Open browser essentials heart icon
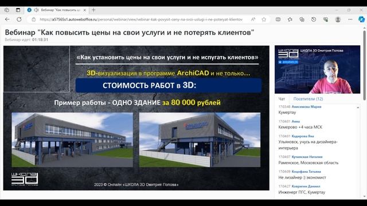 point(326,19)
